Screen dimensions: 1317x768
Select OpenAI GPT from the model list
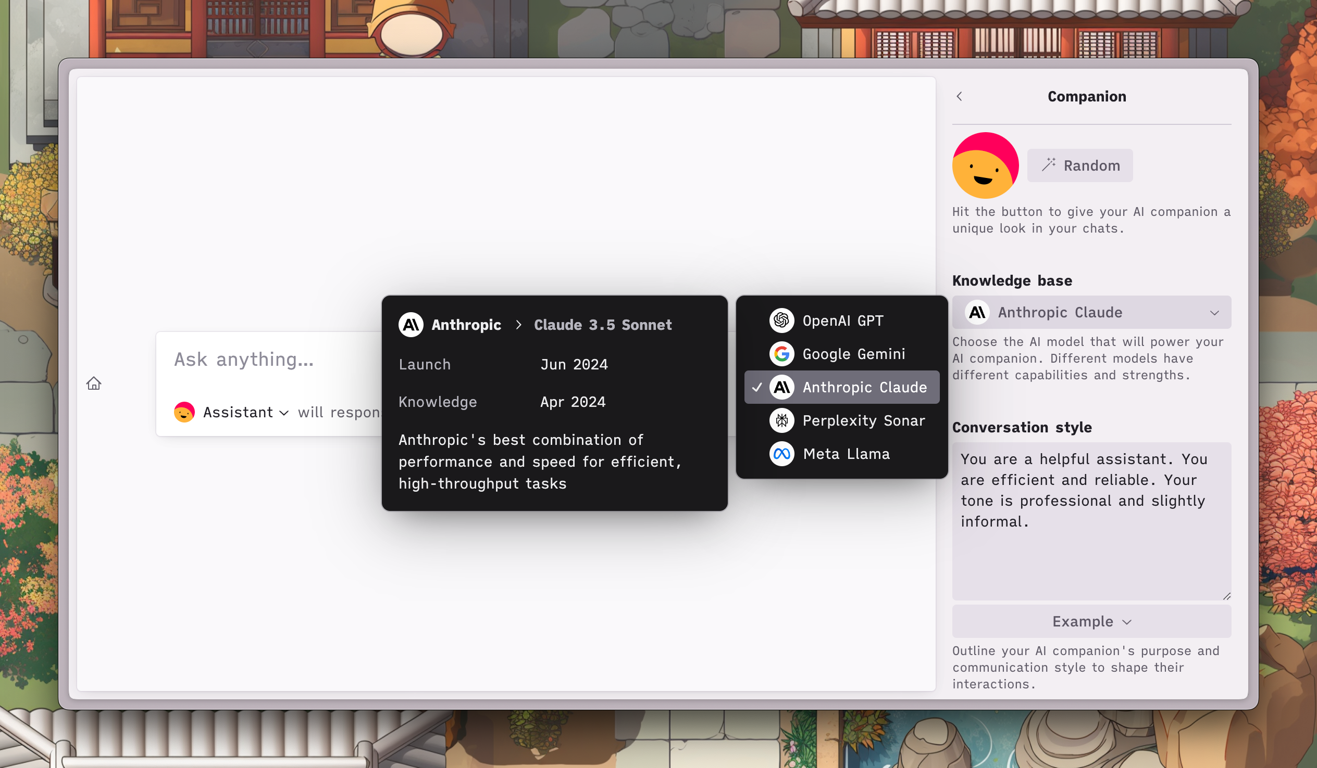point(841,321)
